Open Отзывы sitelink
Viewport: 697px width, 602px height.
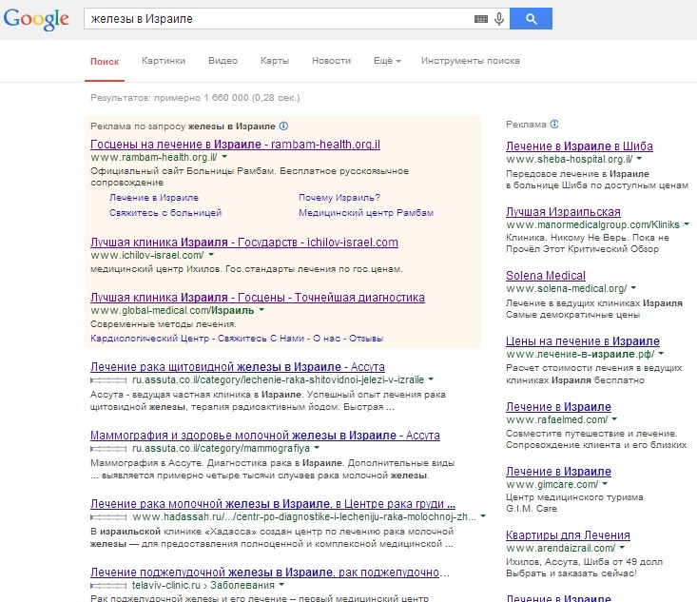(366, 339)
